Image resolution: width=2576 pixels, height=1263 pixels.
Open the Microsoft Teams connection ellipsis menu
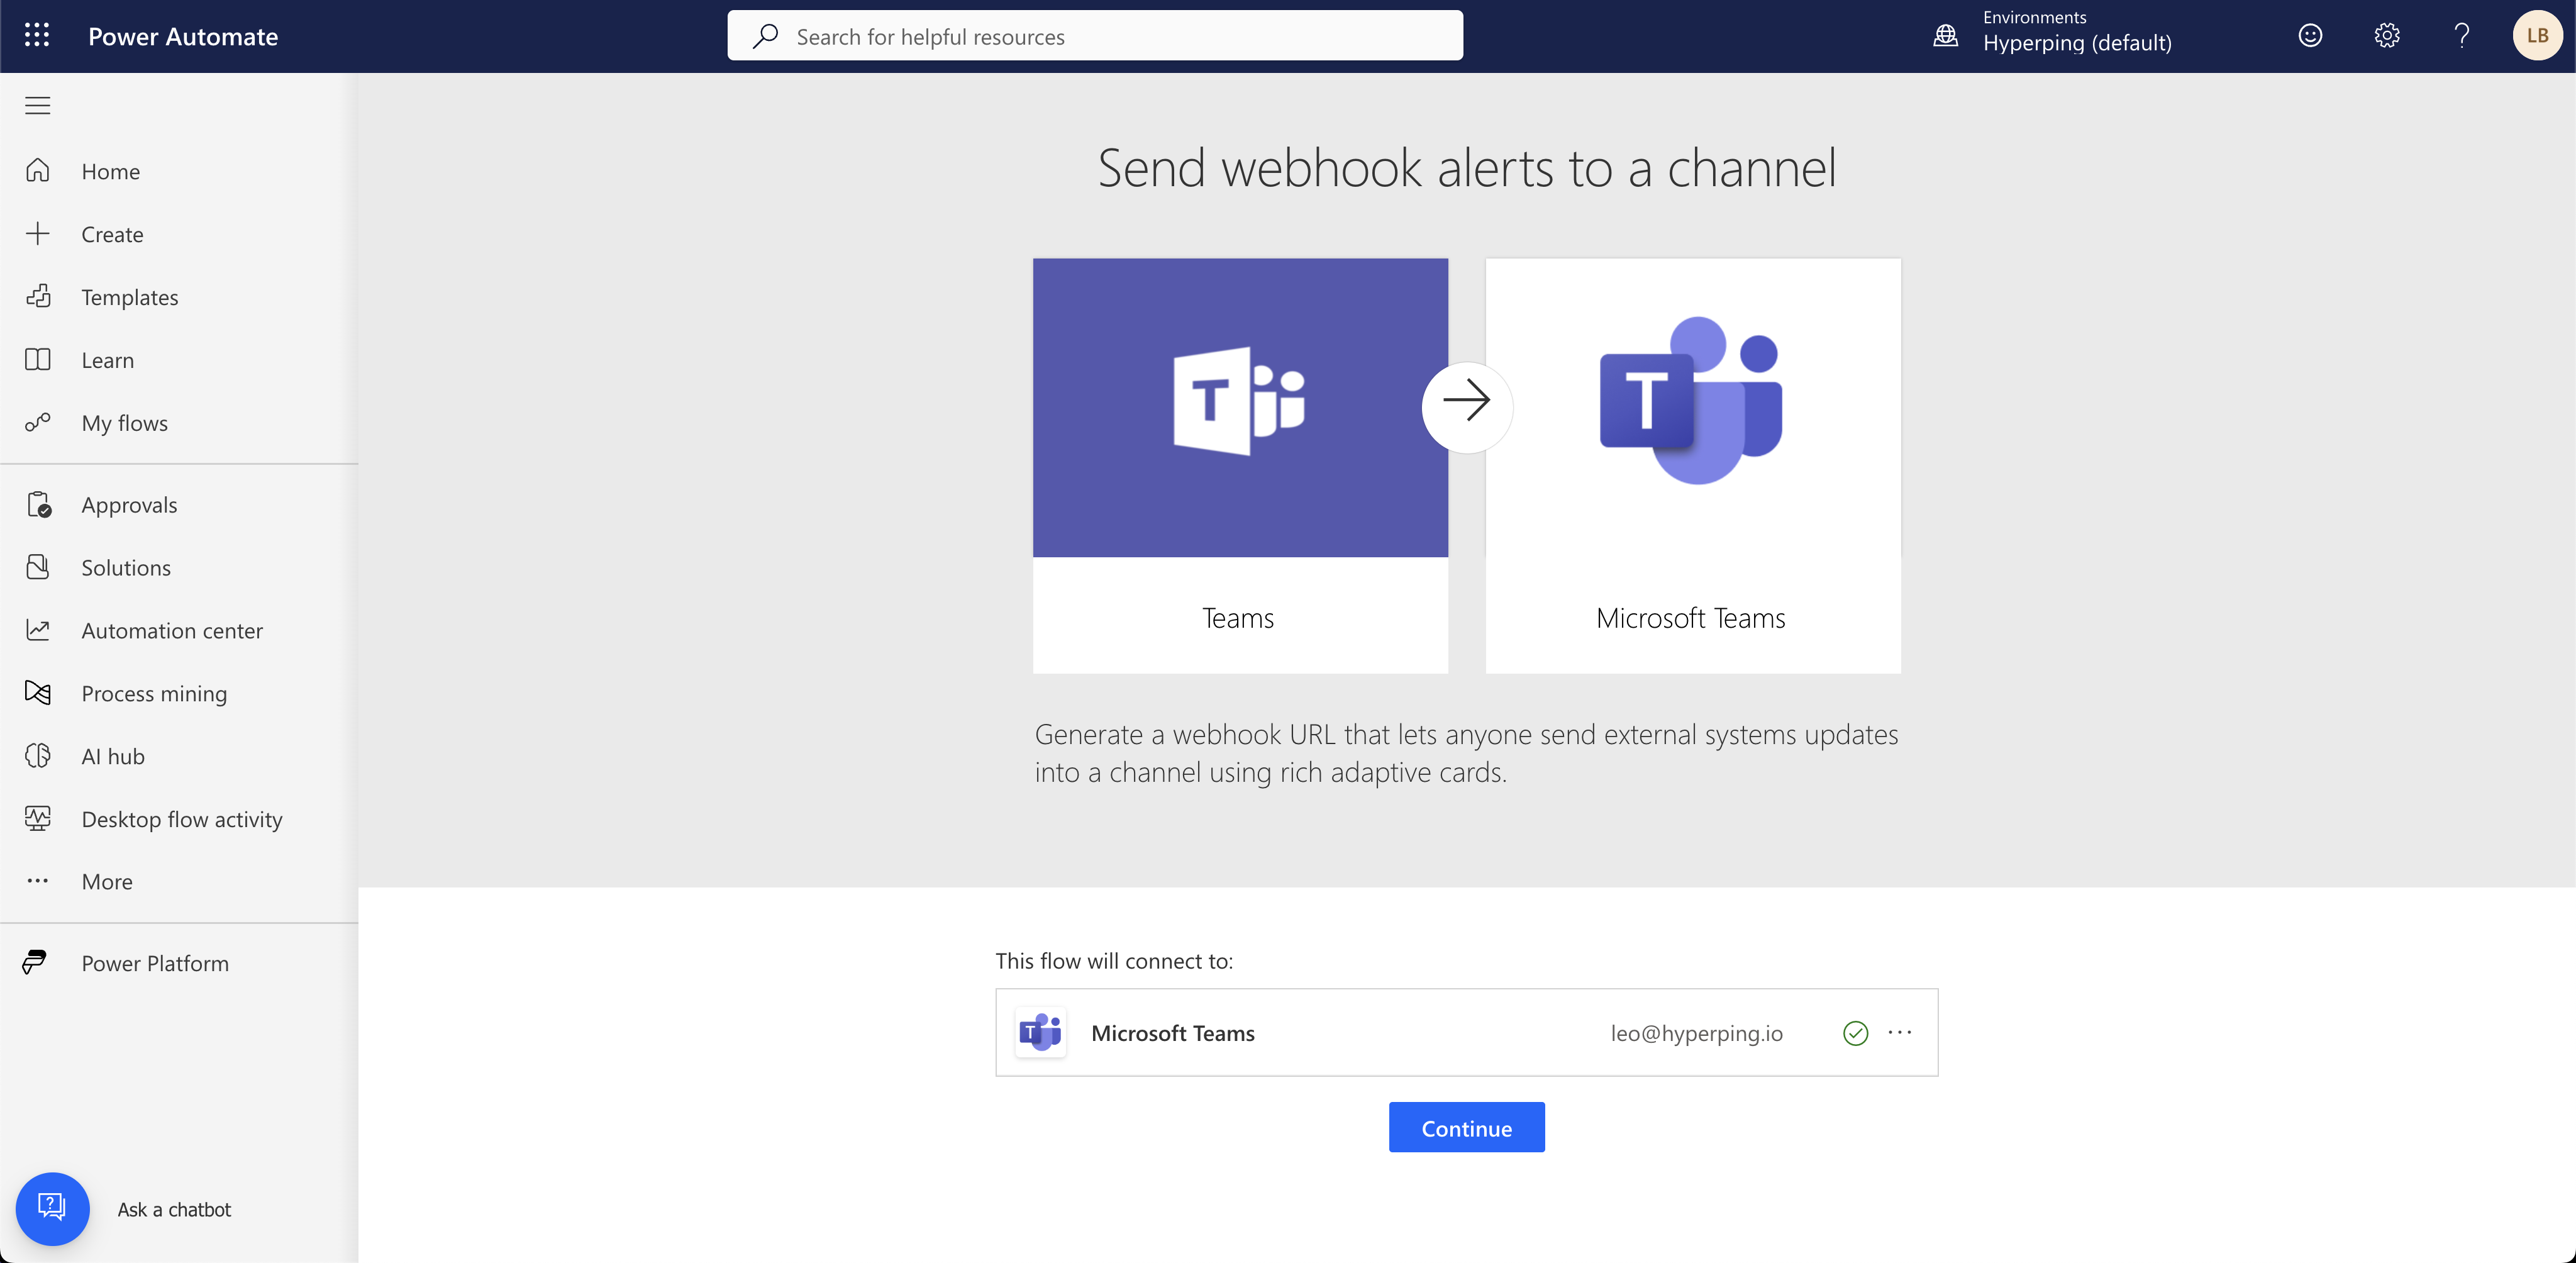1899,1032
